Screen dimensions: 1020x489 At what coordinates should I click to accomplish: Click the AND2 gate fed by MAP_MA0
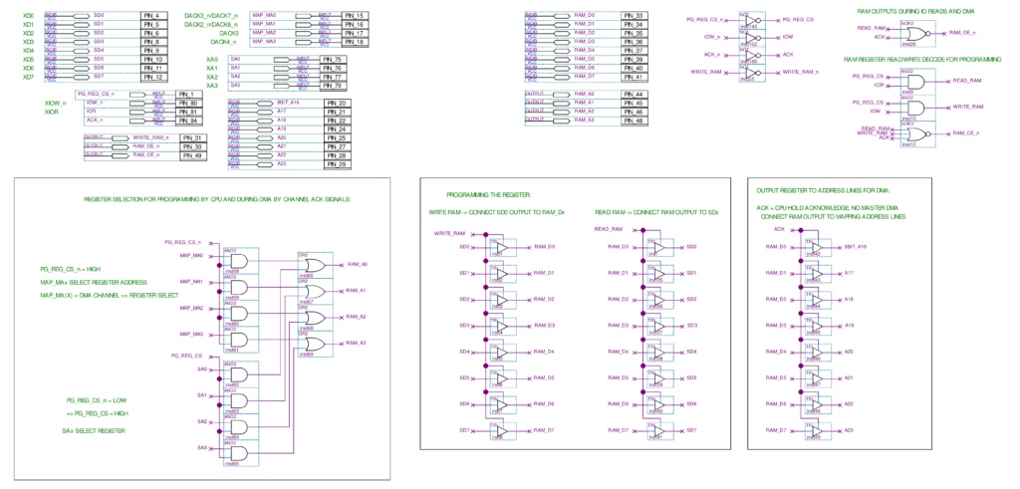(238, 259)
